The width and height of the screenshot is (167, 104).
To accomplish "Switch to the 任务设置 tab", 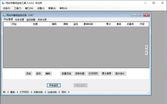I will (x=19, y=20).
